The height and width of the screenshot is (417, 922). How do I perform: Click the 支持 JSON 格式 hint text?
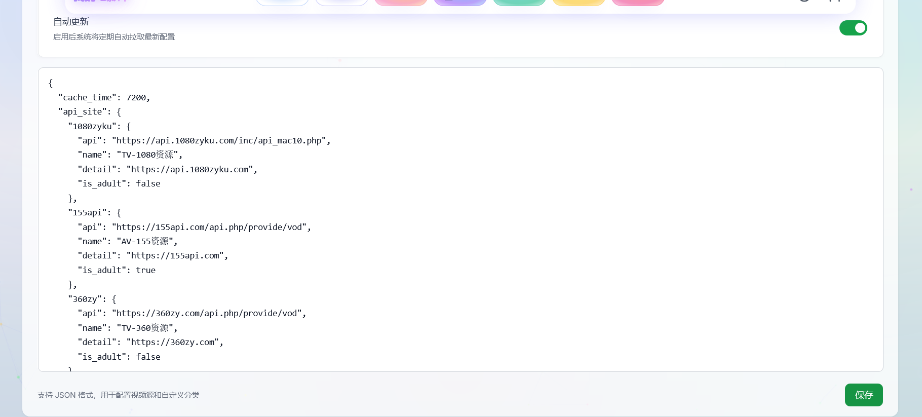[x=118, y=395]
